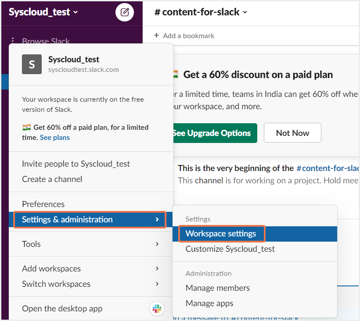This screenshot has height=321, width=360.
Task: Expand the Add workspaces submenu
Action: 90,268
